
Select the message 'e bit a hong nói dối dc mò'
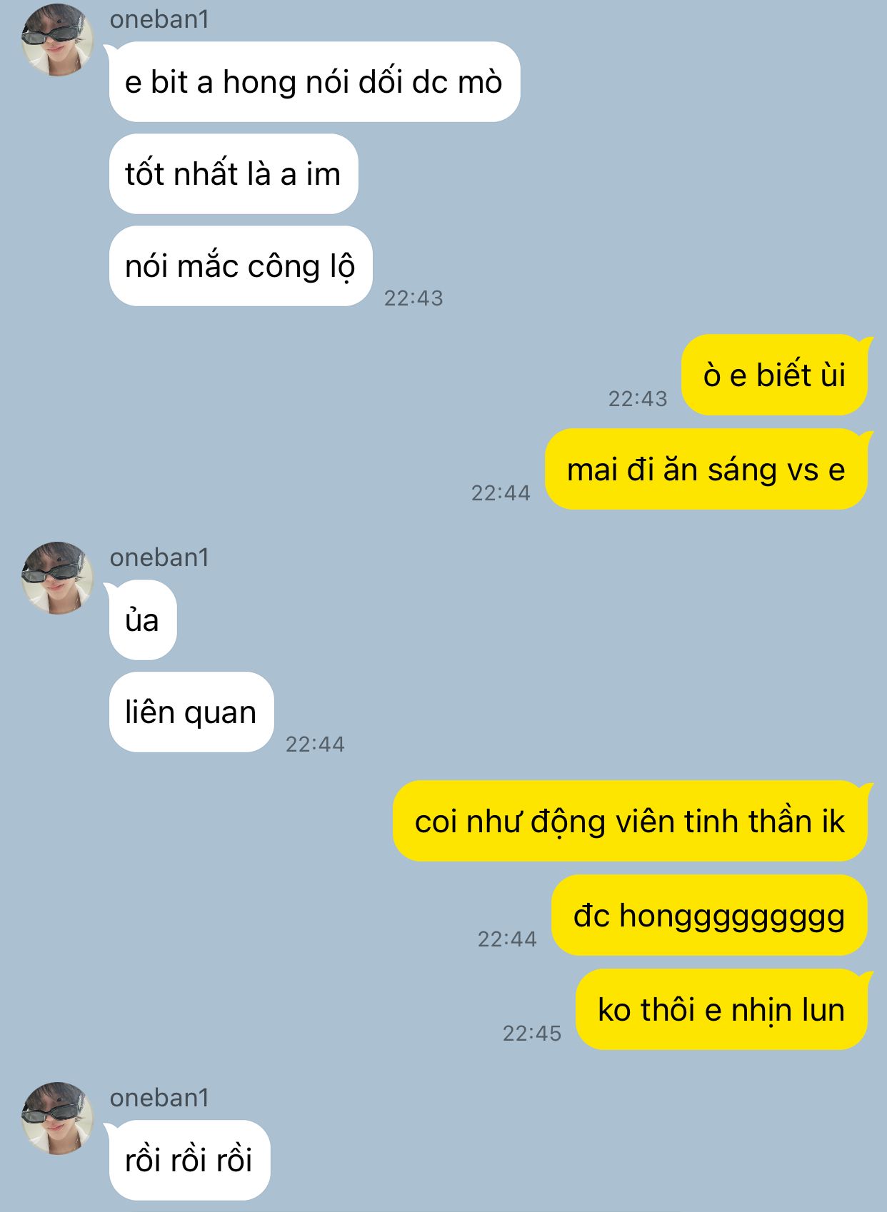coord(314,82)
